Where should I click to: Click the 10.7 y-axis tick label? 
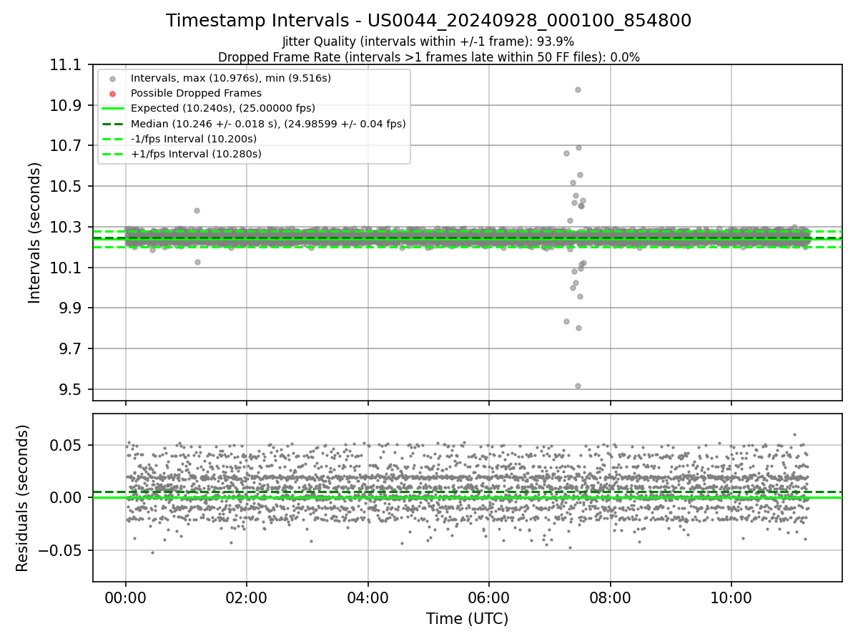click(66, 146)
